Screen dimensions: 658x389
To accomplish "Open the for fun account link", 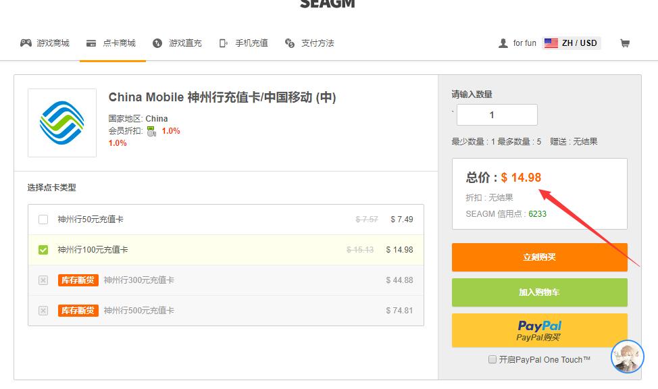I will (x=524, y=43).
